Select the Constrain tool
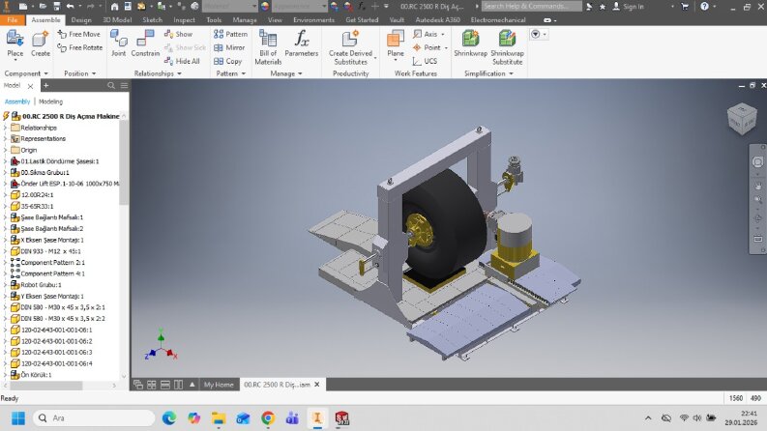Screen dimensions: 767x431 145,42
